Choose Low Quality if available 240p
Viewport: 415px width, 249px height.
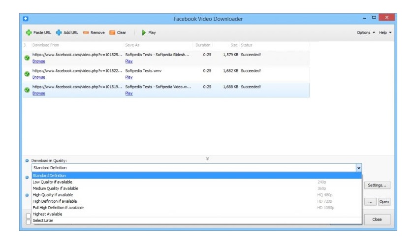click(196, 182)
